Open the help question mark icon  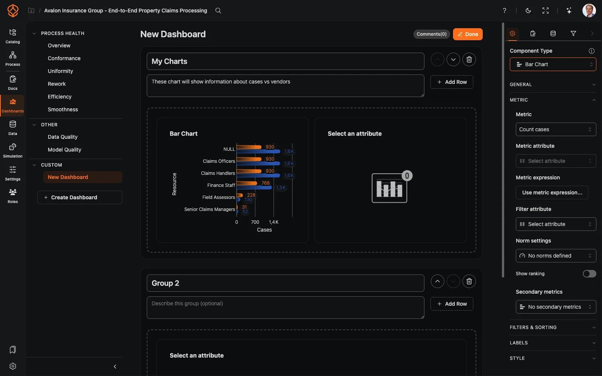click(x=505, y=11)
